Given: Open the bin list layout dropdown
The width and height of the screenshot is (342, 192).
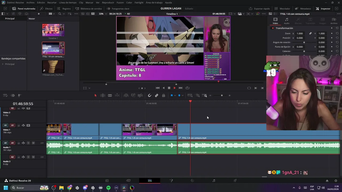Looking at the screenshot, I should (x=7, y=14).
